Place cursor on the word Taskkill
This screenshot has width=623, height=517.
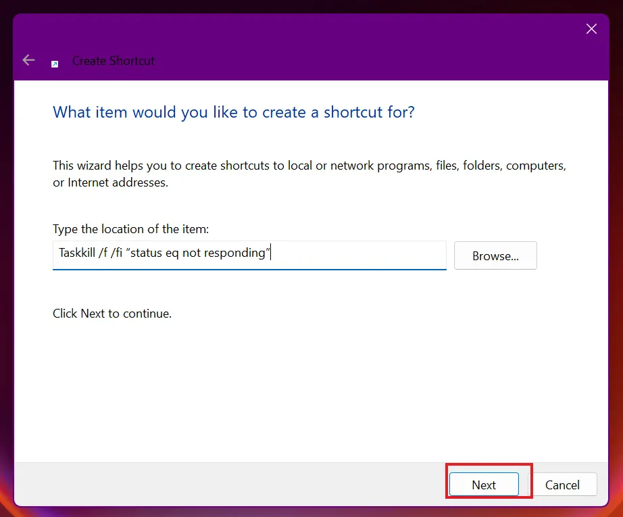point(77,253)
